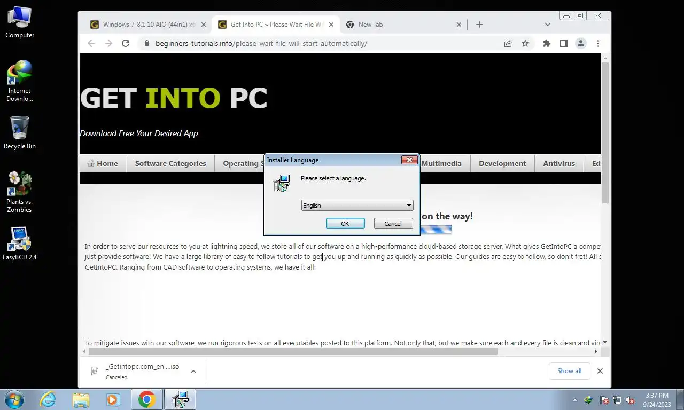Click the horizontal scrollbar thumb

coord(293,351)
